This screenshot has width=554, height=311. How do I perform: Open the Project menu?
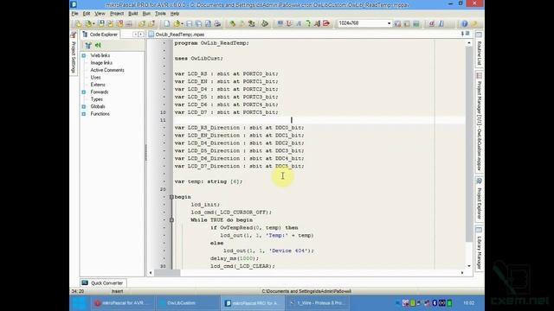pyautogui.click(x=117, y=14)
